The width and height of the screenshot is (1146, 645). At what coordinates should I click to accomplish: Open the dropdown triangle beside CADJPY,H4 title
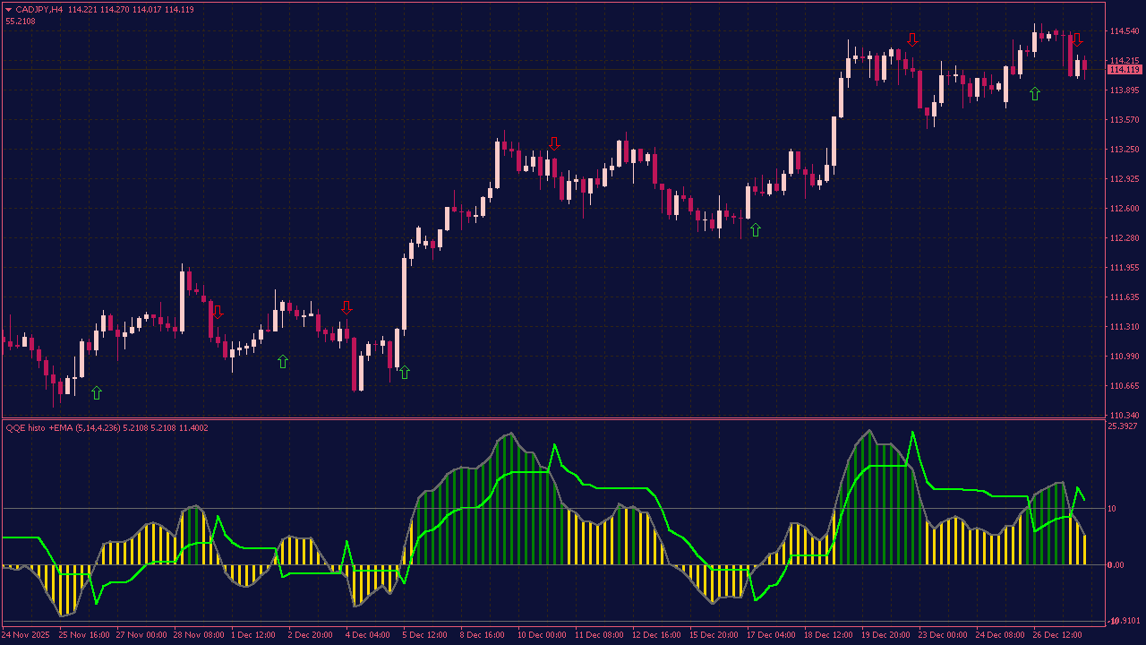[9, 9]
